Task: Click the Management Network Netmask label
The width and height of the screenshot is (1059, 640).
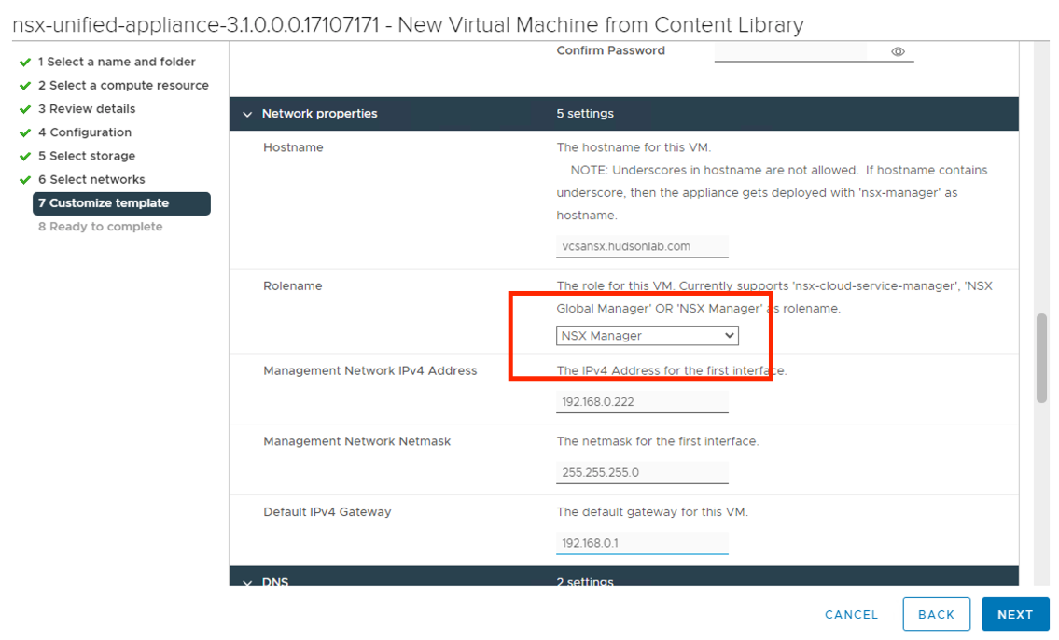Action: [x=356, y=441]
